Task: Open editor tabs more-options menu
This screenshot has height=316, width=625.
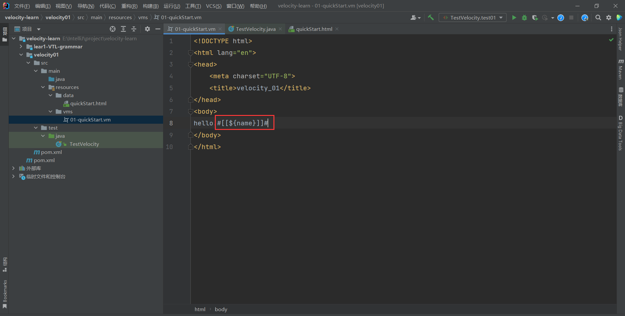Action: click(x=612, y=29)
